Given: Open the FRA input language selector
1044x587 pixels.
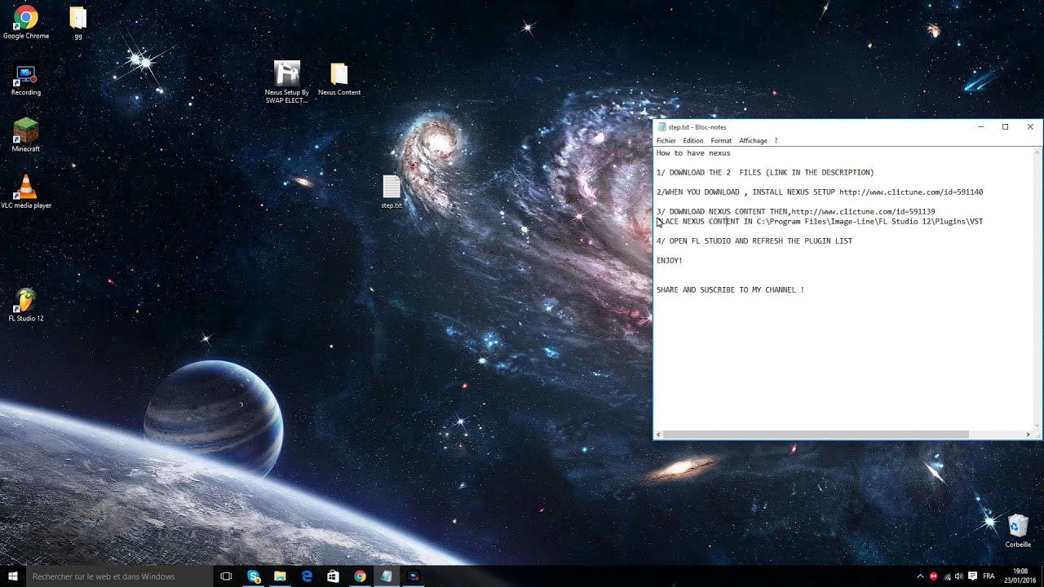Looking at the screenshot, I should [x=989, y=576].
